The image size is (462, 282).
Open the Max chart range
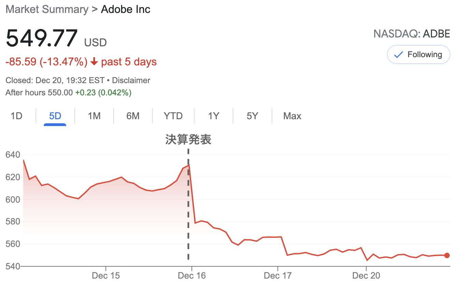292,116
